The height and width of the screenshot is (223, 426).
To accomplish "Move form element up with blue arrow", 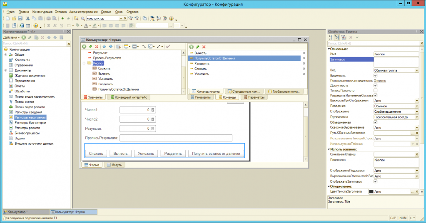I will coord(105,47).
